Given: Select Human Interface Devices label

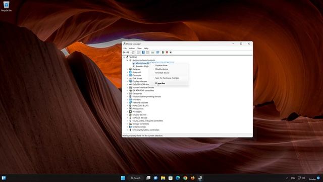Looking at the screenshot, I should 143,87.
